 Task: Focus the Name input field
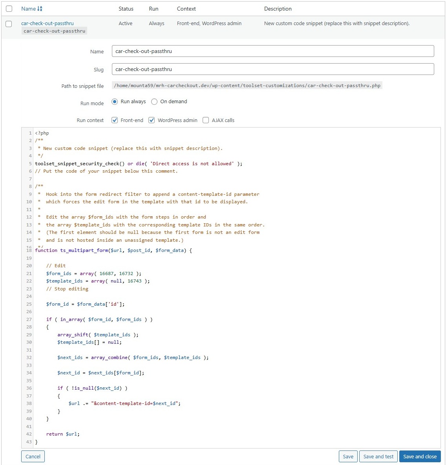(x=273, y=51)
